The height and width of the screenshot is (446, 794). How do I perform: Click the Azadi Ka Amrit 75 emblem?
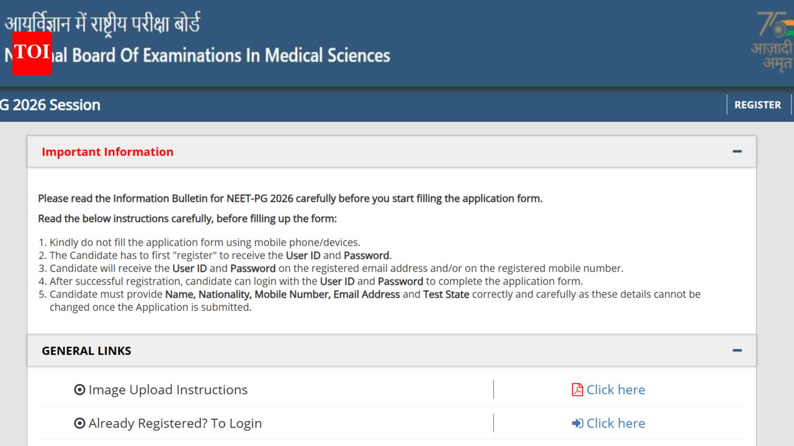tap(773, 41)
